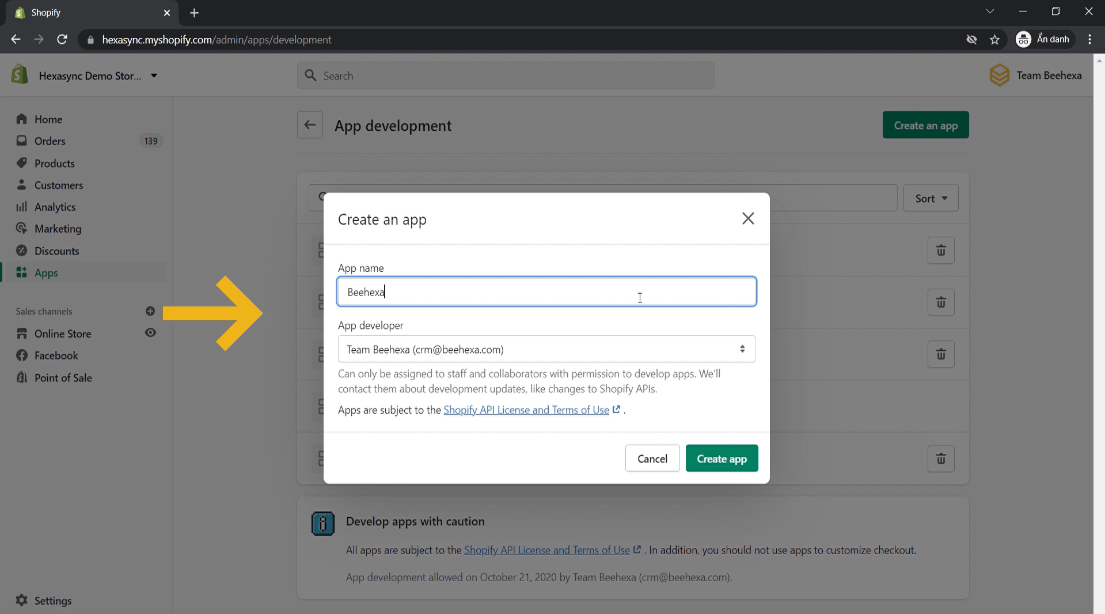Image resolution: width=1105 pixels, height=614 pixels.
Task: Select the Shopify browser tab
Action: coord(92,13)
